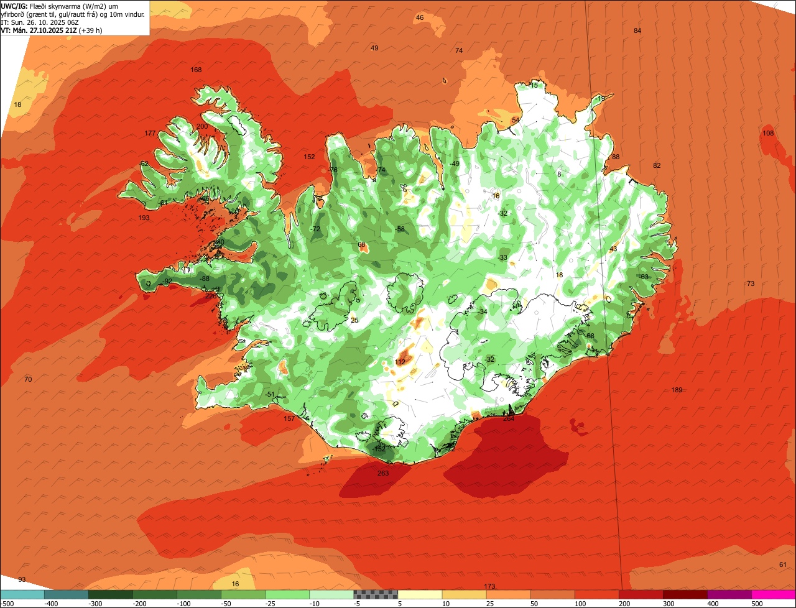Choose the yellow-orange legend swatch between 10 and 25
This screenshot has width=796, height=608.
(465, 595)
